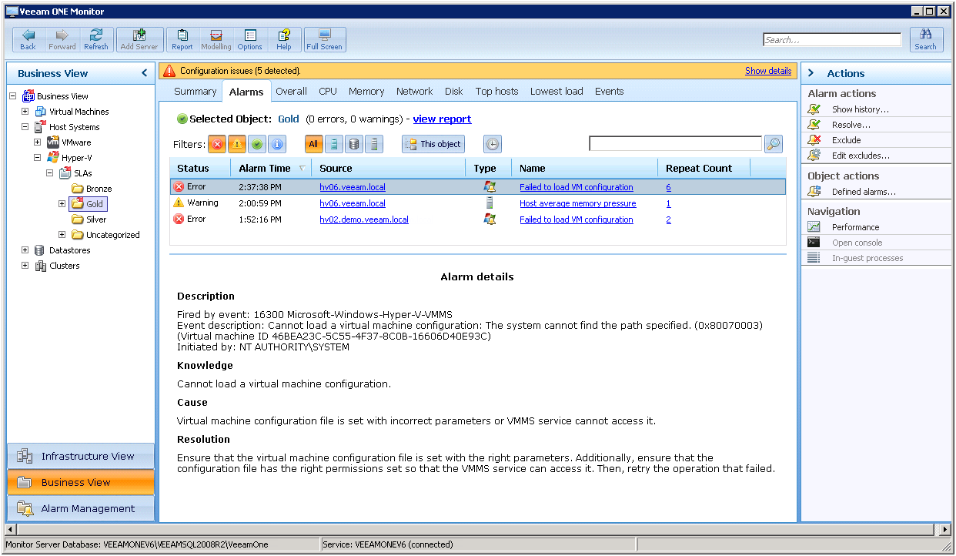956x556 pixels.
Task: Sort alarms by Alarm Time column
Action: (269, 168)
